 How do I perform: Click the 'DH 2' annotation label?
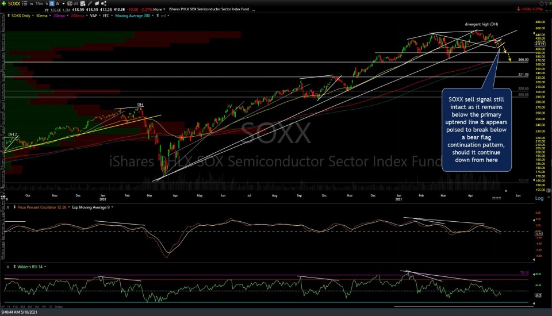coord(12,134)
